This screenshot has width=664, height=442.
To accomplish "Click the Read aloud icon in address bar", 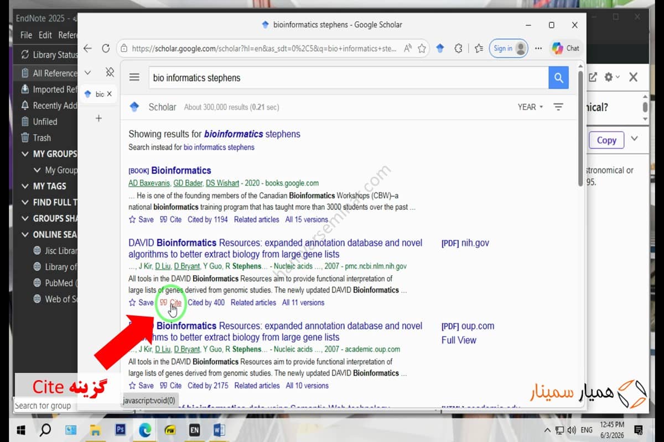I will click(408, 49).
